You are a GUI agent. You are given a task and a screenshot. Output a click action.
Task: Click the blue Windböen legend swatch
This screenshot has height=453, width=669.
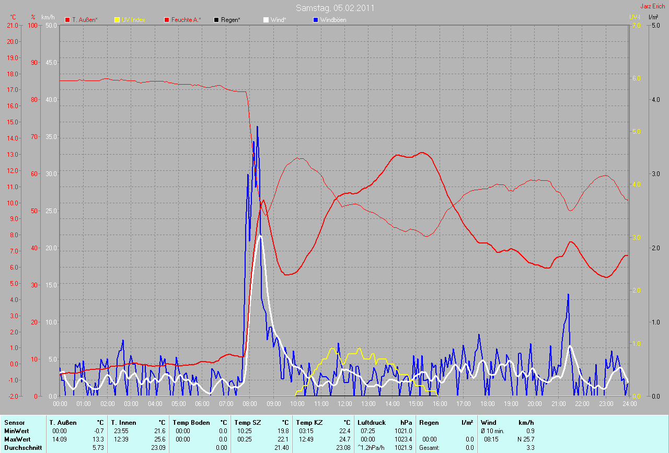point(316,20)
